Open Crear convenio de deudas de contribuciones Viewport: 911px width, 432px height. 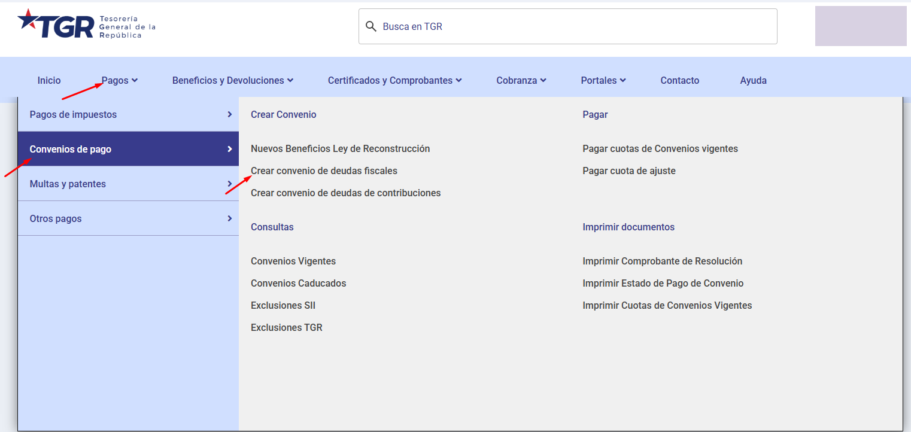pos(345,193)
